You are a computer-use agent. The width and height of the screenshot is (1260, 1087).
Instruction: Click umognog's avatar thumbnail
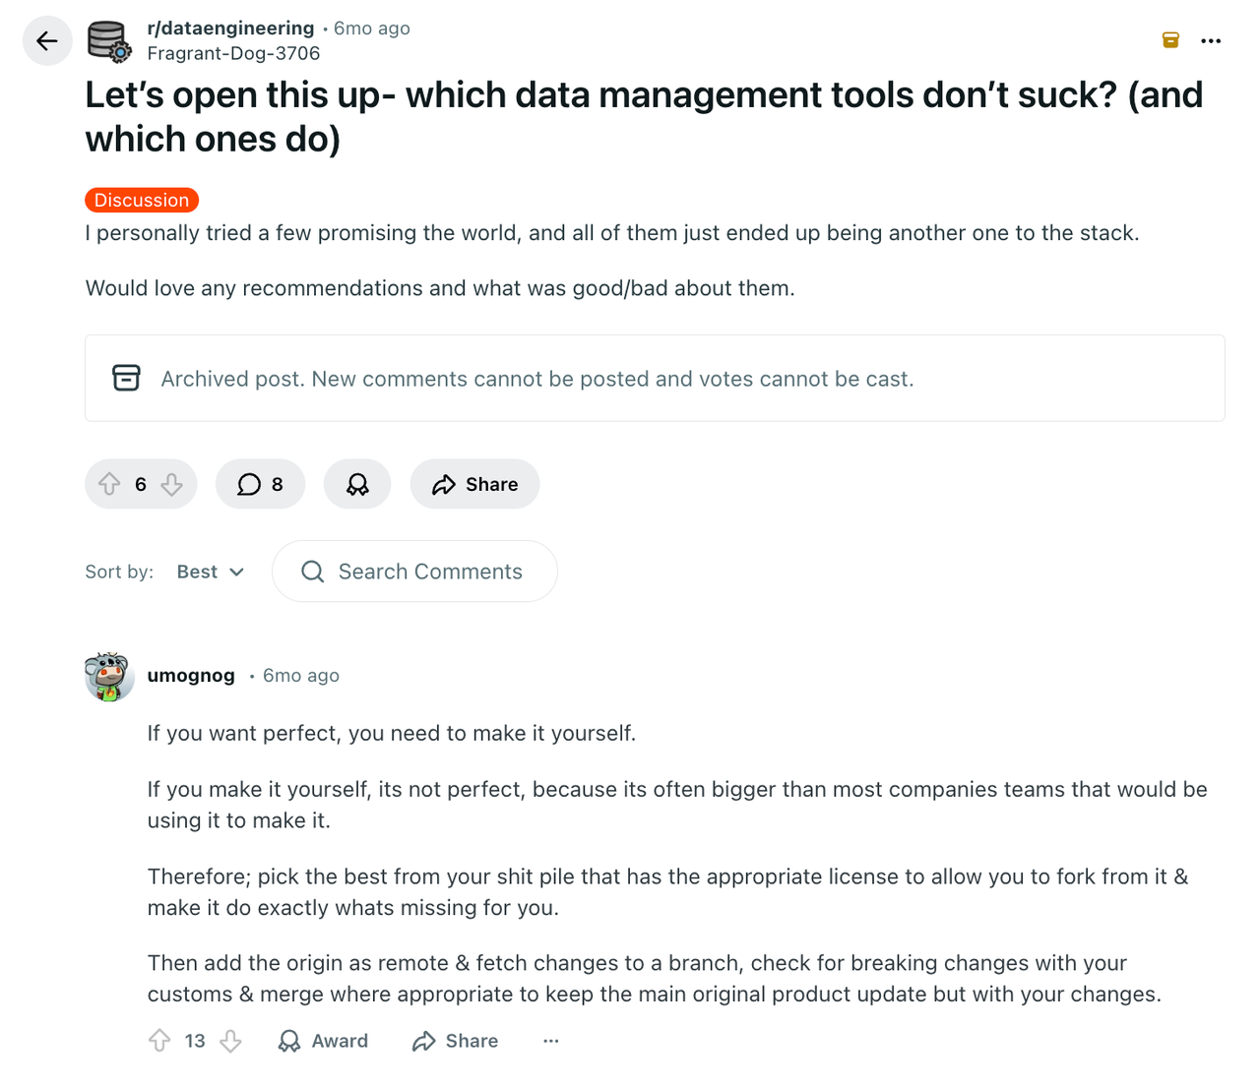tap(109, 676)
